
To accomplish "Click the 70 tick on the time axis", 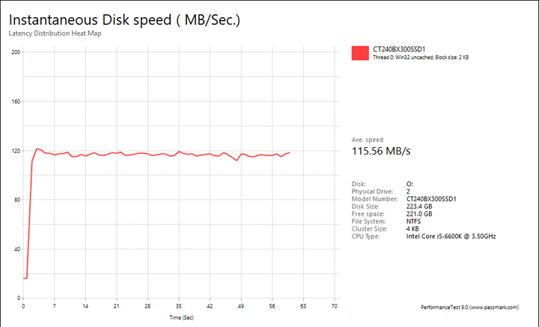I will pyautogui.click(x=334, y=306).
